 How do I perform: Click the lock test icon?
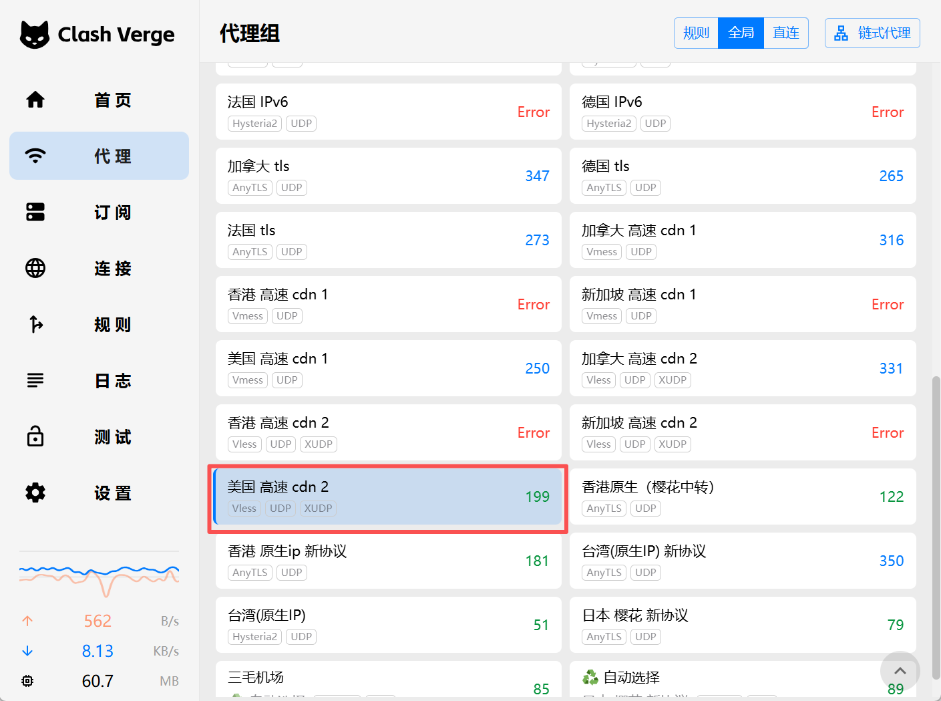click(35, 436)
